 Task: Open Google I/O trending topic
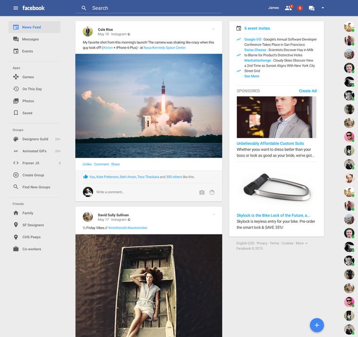coord(252,39)
